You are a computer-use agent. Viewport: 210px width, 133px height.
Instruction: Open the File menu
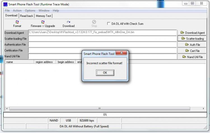(x=7, y=10)
